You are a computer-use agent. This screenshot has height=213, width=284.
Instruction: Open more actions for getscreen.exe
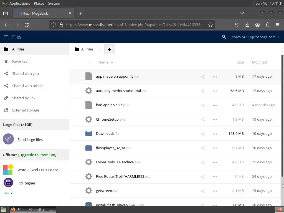click(215, 191)
